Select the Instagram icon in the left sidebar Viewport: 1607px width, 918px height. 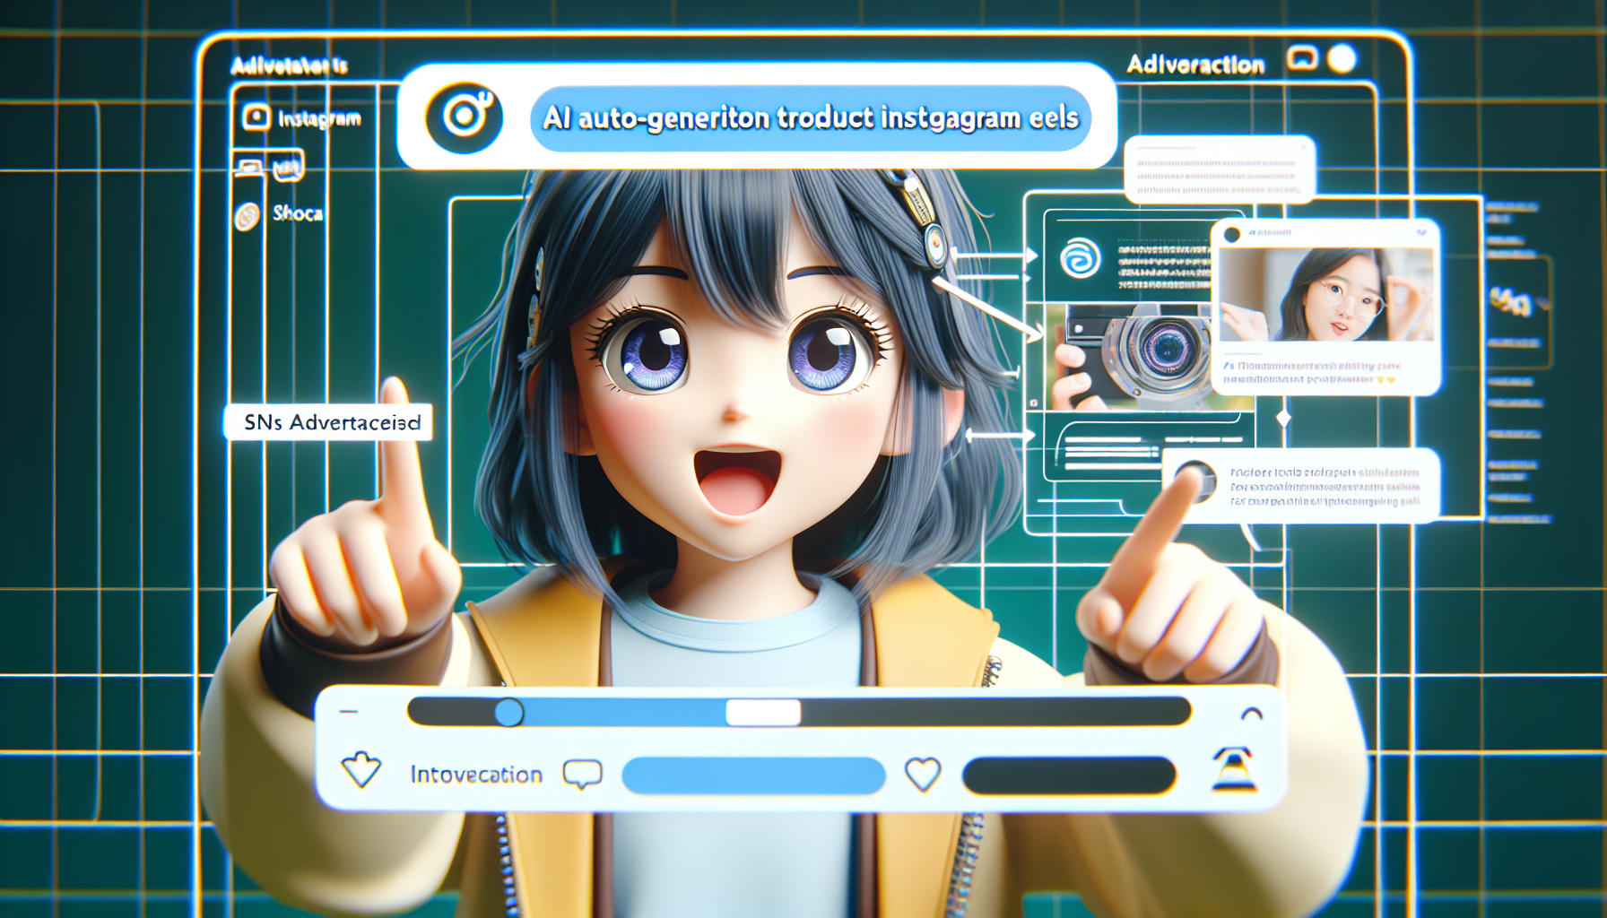pyautogui.click(x=255, y=117)
